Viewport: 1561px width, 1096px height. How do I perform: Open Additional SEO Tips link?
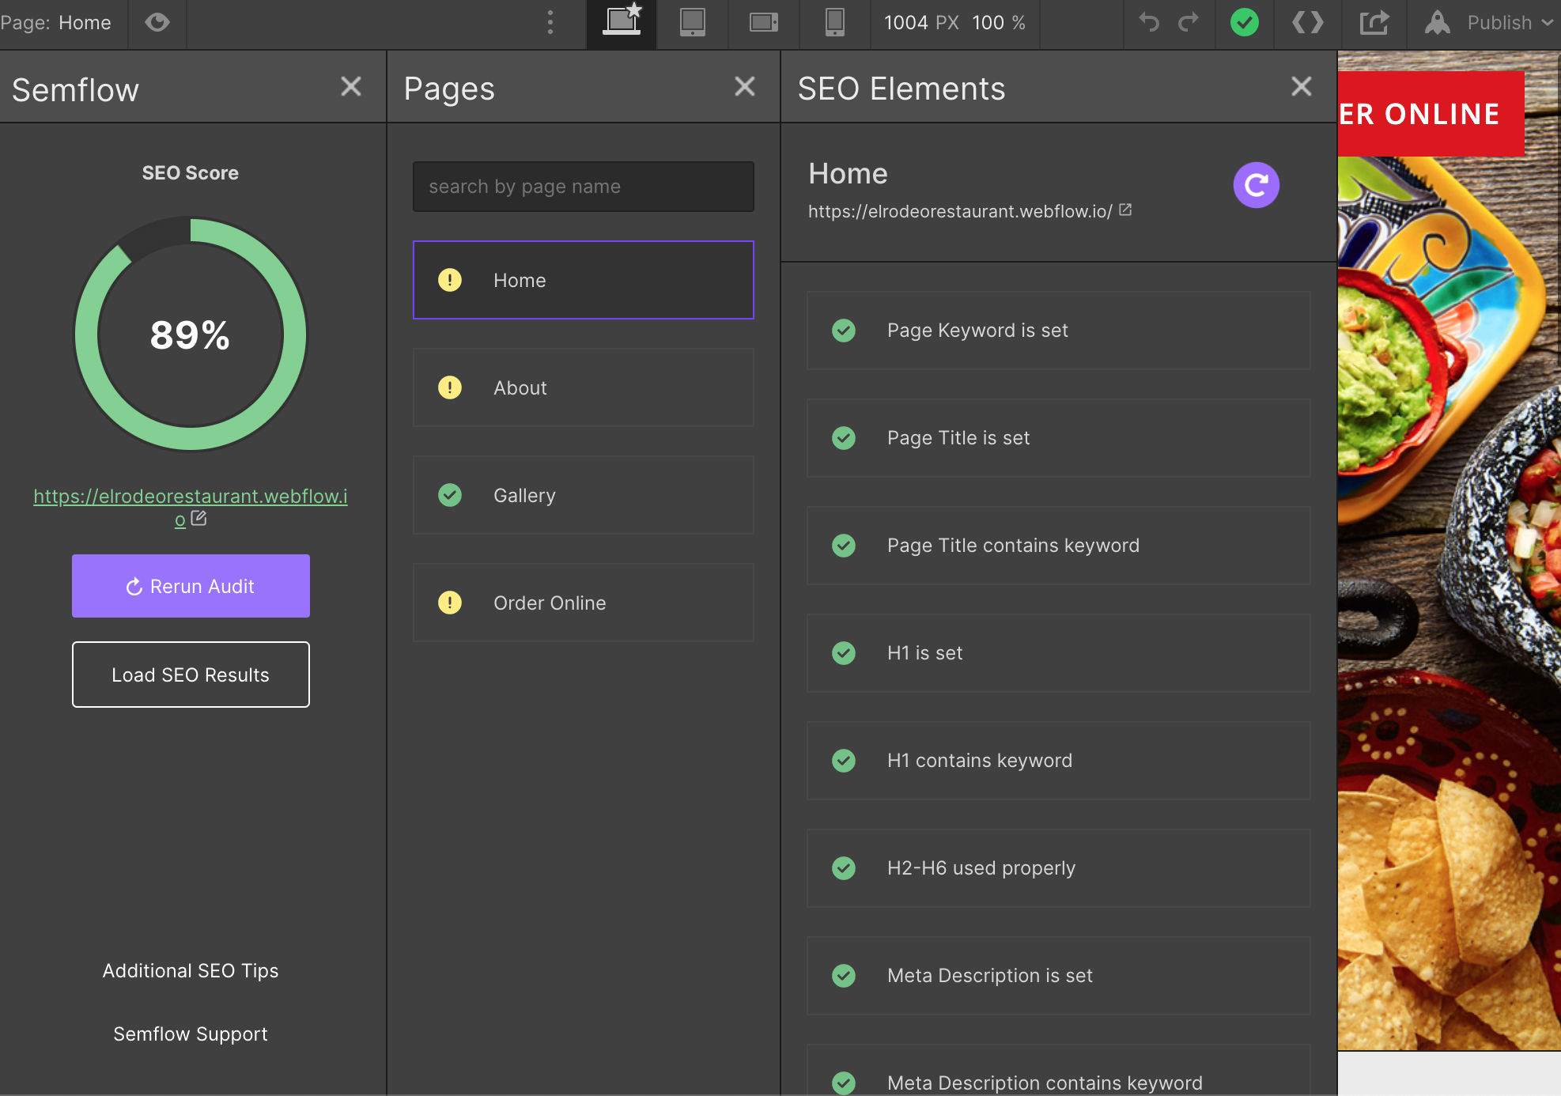(x=191, y=970)
